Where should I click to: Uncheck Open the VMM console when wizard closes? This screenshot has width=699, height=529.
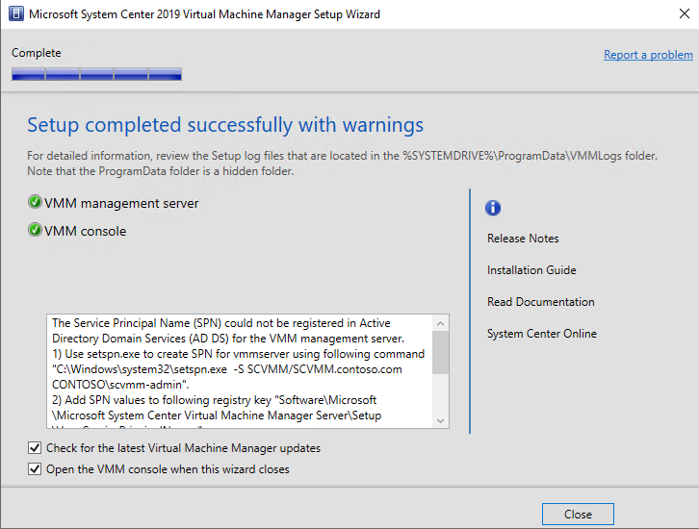pyautogui.click(x=35, y=469)
